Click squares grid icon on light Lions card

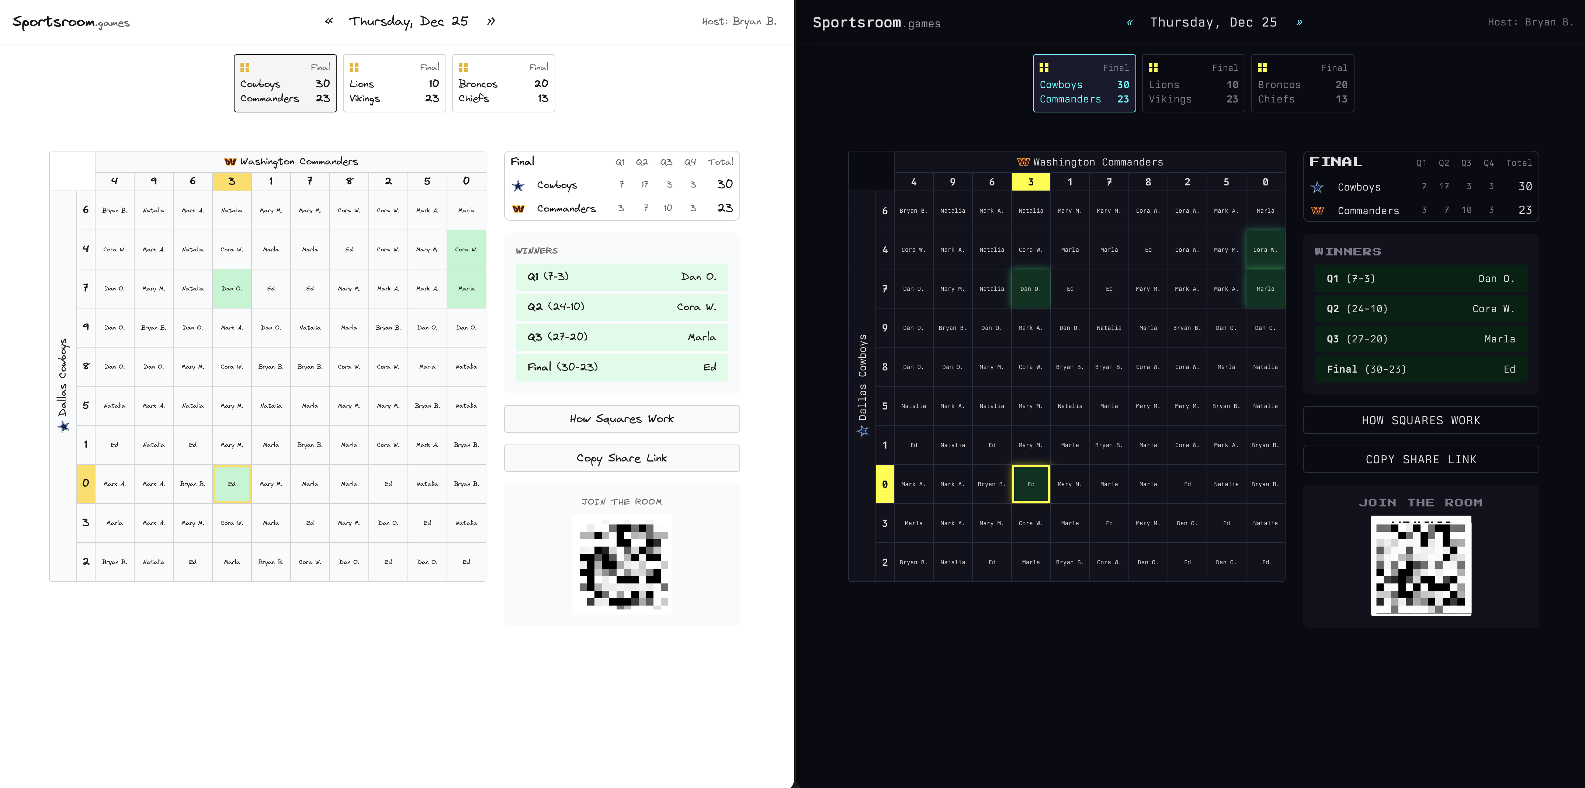coord(354,67)
